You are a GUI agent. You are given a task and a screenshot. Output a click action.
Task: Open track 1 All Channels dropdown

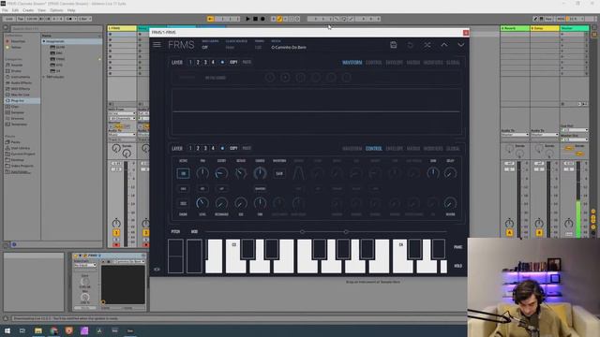122,119
